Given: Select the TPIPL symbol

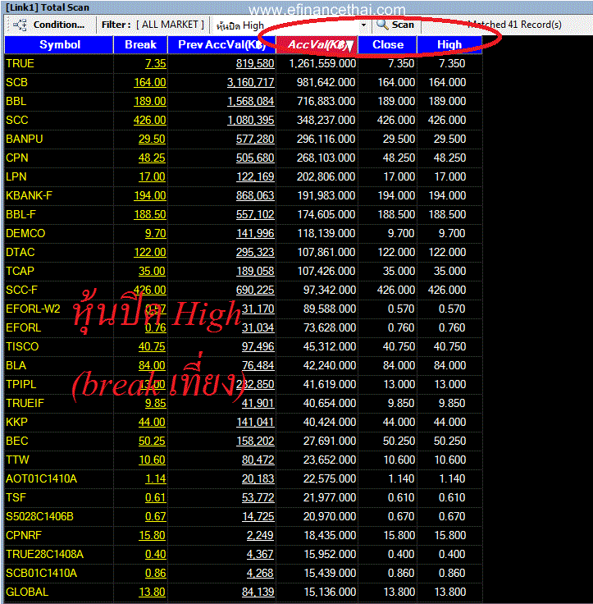Looking at the screenshot, I should click(x=21, y=384).
